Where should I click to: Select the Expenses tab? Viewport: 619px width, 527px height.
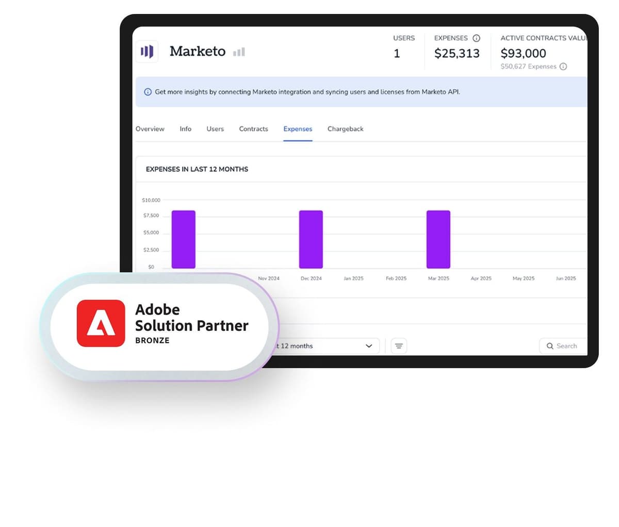pyautogui.click(x=298, y=129)
